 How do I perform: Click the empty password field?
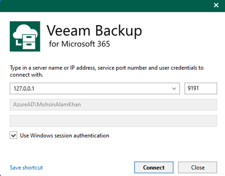click(x=113, y=121)
